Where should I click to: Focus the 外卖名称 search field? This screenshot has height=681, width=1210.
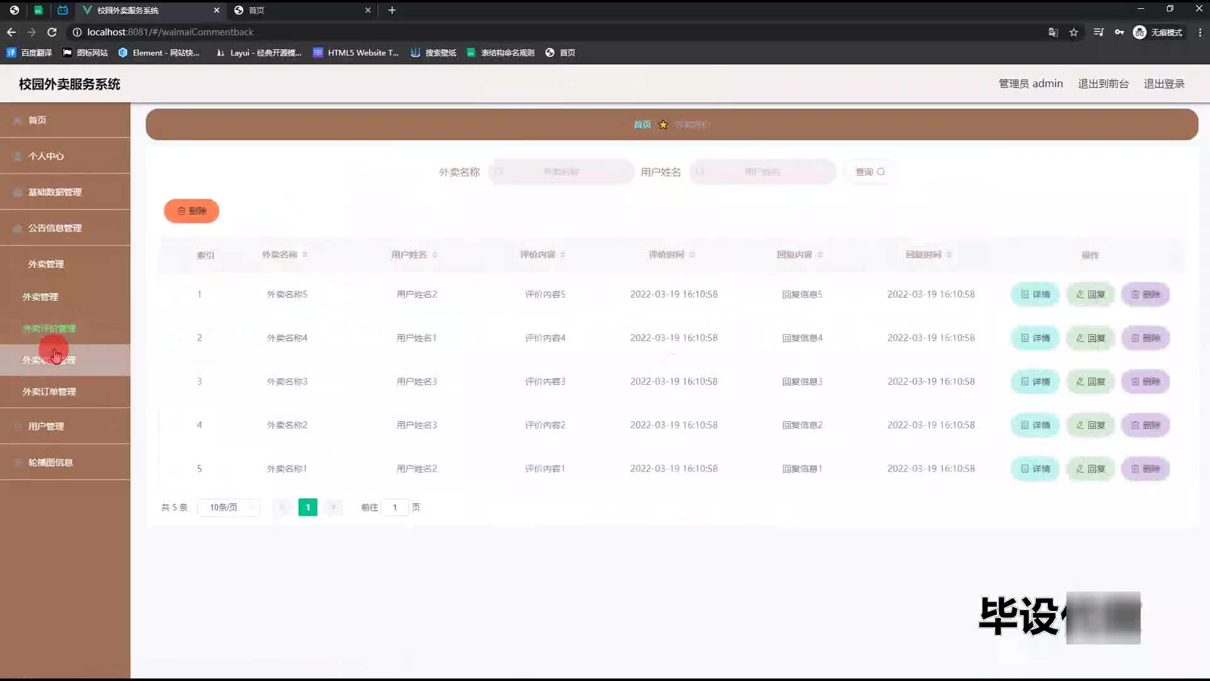(561, 172)
